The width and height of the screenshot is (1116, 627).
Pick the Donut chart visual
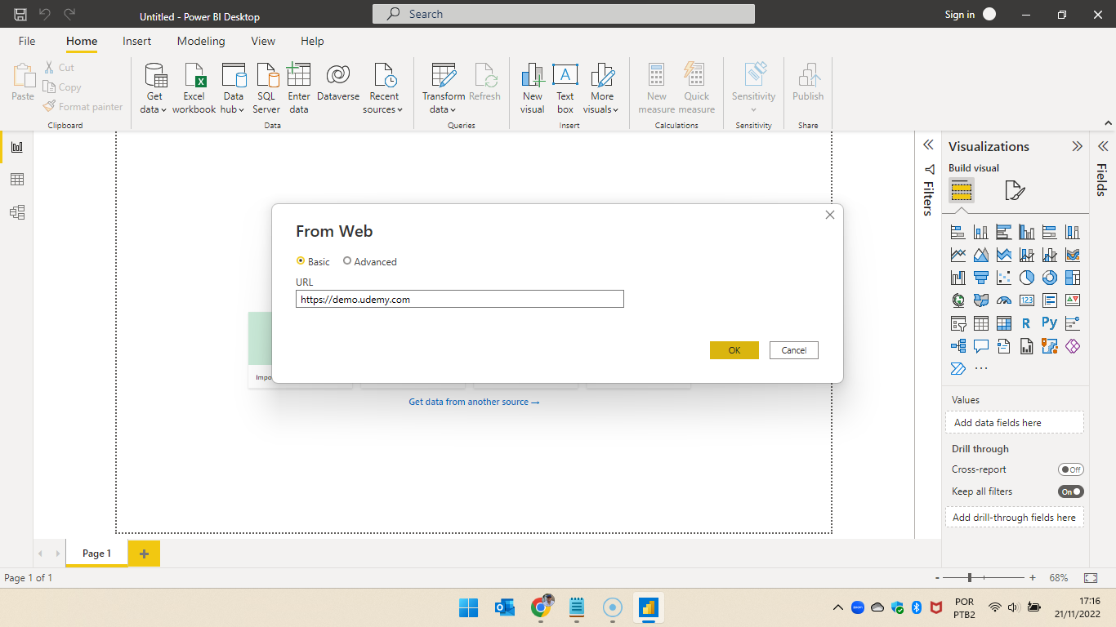pos(1050,278)
